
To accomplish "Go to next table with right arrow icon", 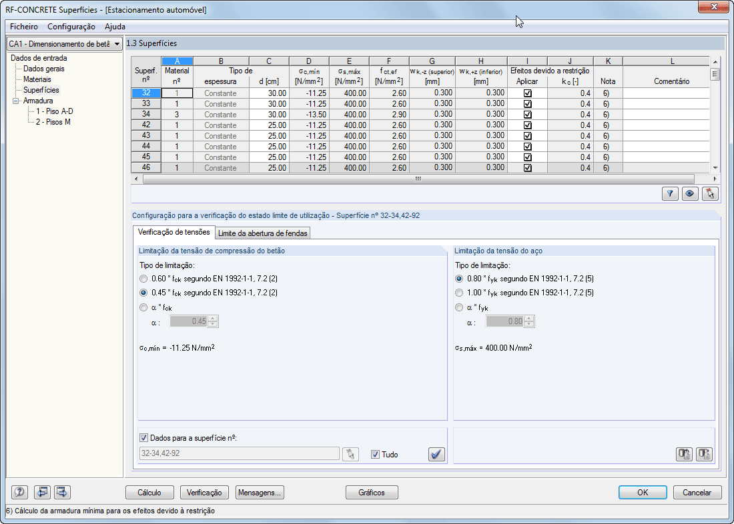I will (62, 492).
